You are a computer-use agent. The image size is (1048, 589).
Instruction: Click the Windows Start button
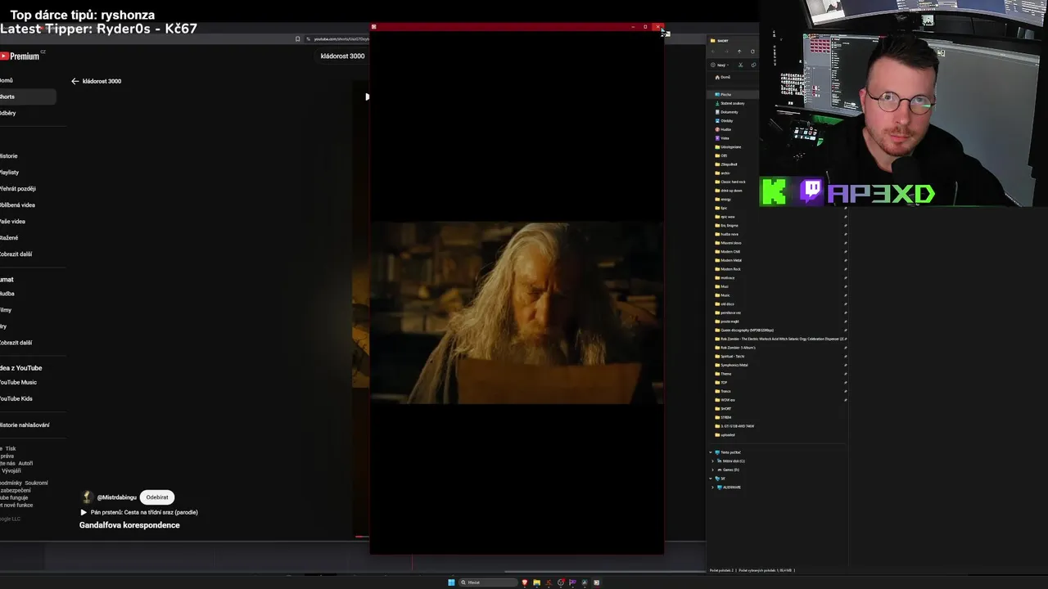click(x=451, y=582)
